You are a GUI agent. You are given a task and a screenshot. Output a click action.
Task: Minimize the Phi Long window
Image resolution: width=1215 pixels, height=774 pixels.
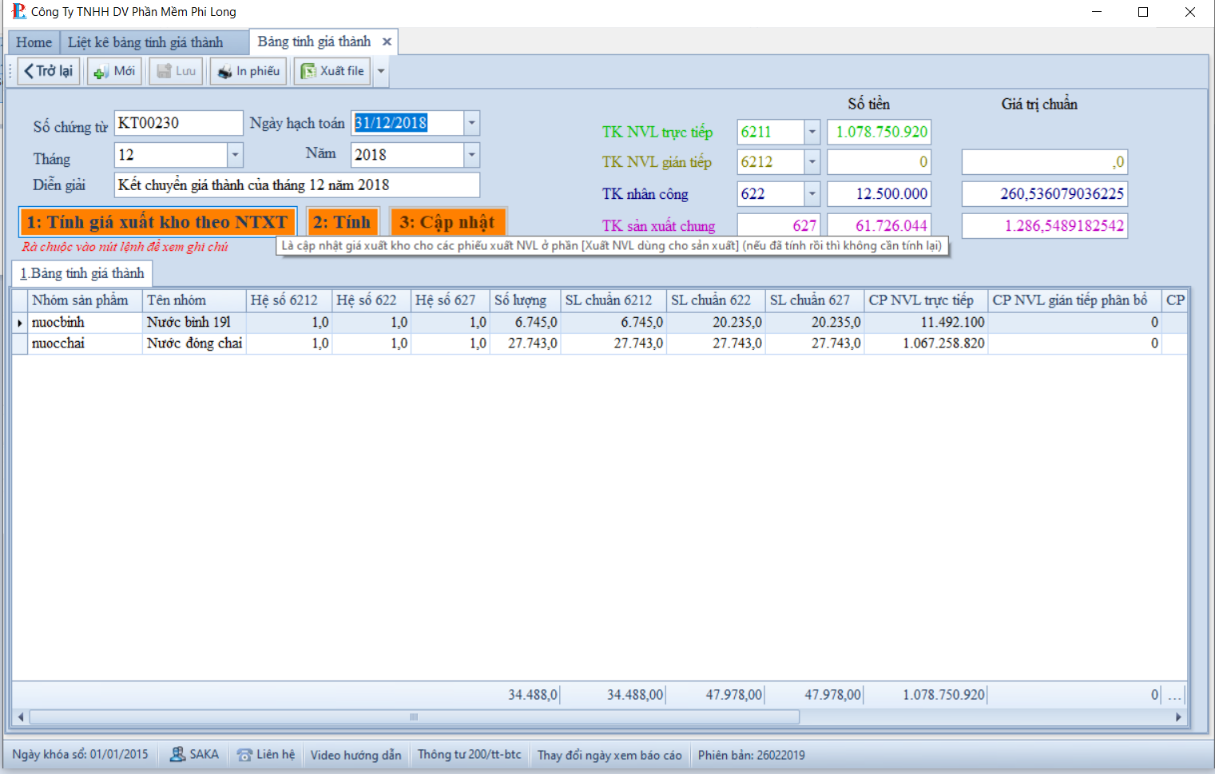tap(1097, 12)
